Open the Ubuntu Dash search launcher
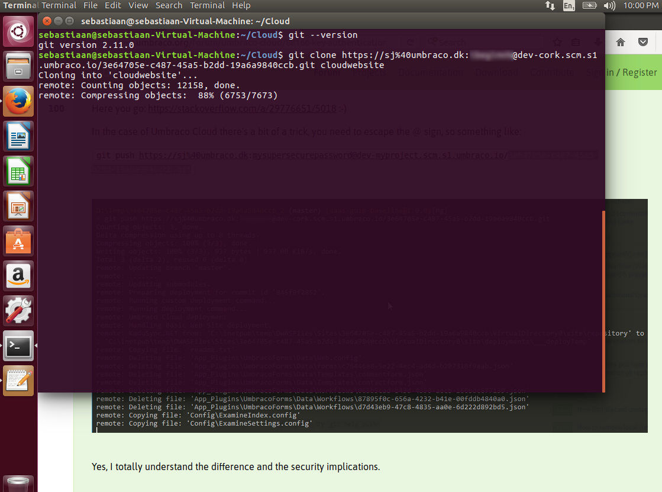The height and width of the screenshot is (492, 662). tap(18, 31)
